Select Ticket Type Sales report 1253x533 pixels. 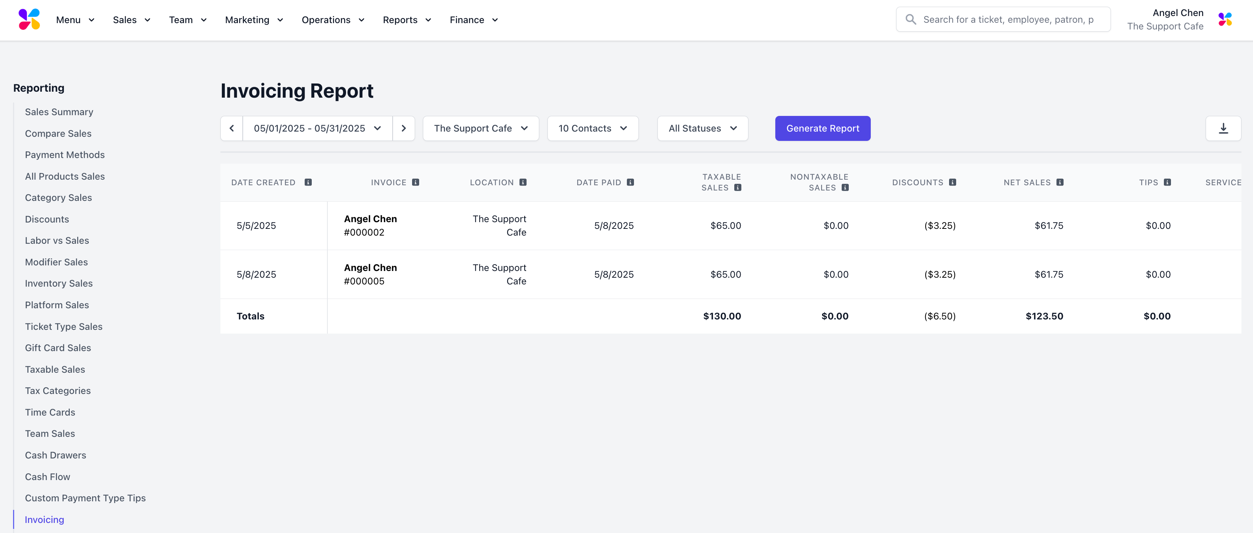64,327
